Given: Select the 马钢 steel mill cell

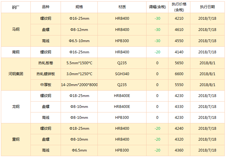Looking at the screenshot, I should [16, 29].
